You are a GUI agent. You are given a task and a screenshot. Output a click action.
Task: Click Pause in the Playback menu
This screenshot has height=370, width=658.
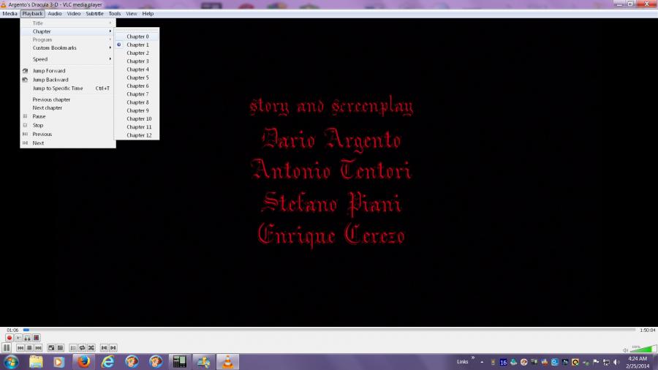pos(67,116)
